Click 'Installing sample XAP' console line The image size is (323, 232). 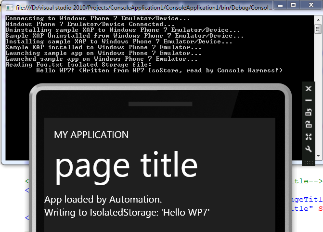pyautogui.click(x=119, y=41)
